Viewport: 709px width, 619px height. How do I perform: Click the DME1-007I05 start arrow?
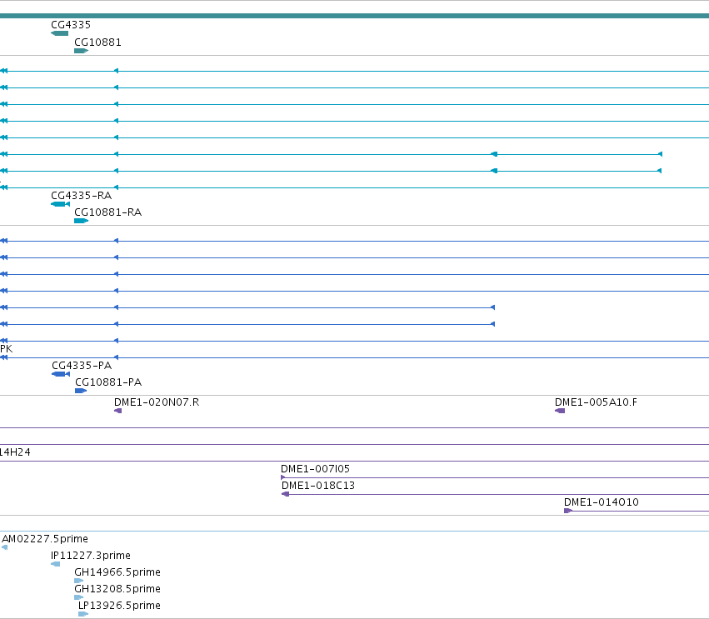pyautogui.click(x=283, y=477)
